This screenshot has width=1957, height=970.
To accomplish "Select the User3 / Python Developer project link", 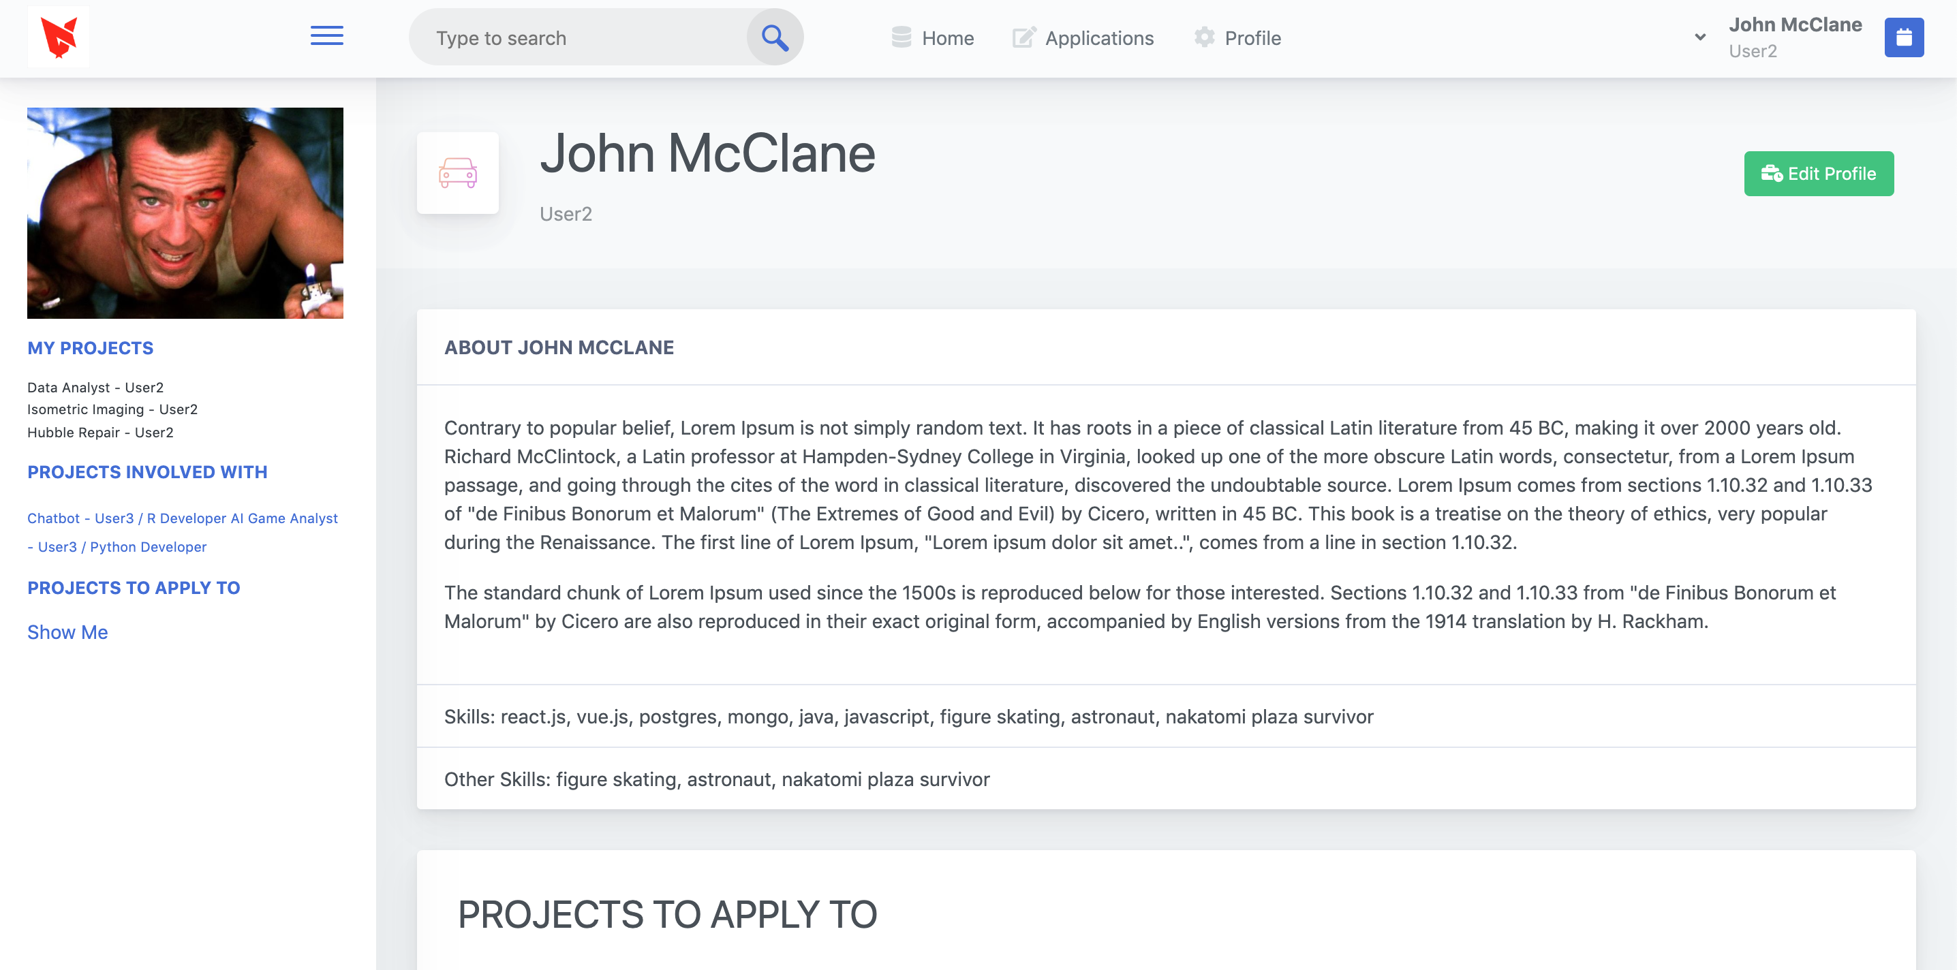I will [117, 546].
